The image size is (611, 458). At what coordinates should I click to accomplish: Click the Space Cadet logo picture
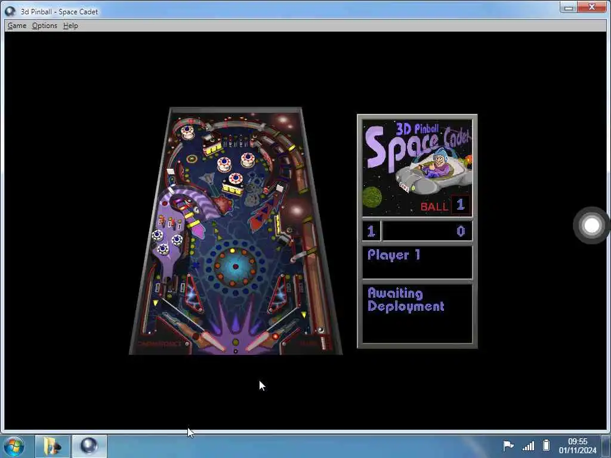[x=417, y=168]
